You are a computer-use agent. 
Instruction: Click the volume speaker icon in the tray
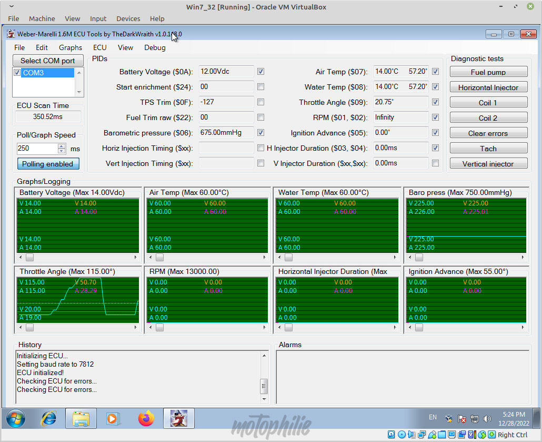tap(487, 418)
